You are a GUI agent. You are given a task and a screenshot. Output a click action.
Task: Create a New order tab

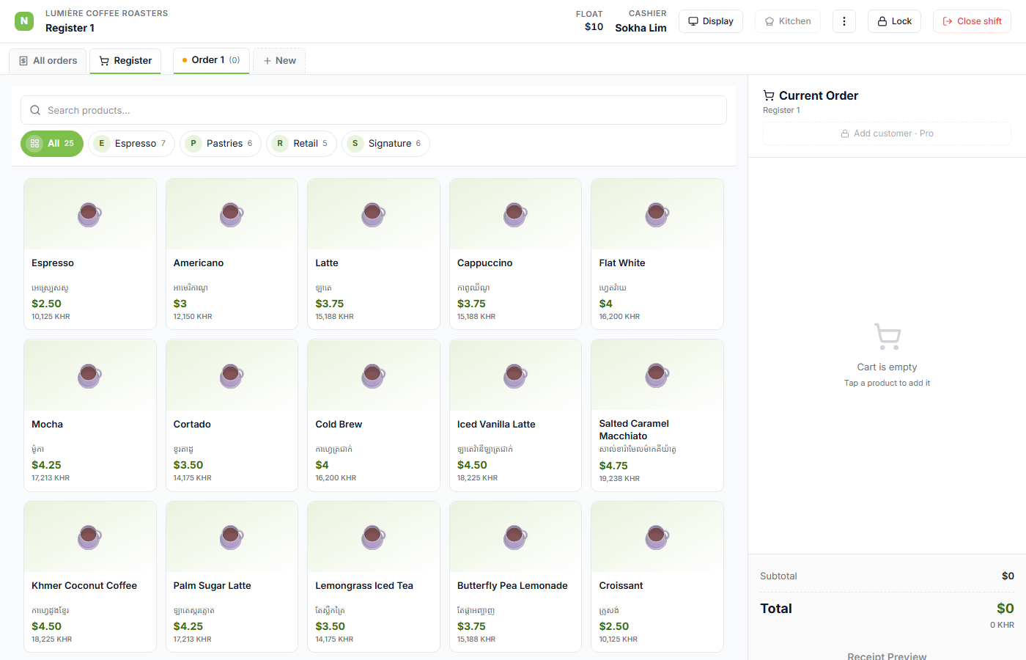[279, 61]
